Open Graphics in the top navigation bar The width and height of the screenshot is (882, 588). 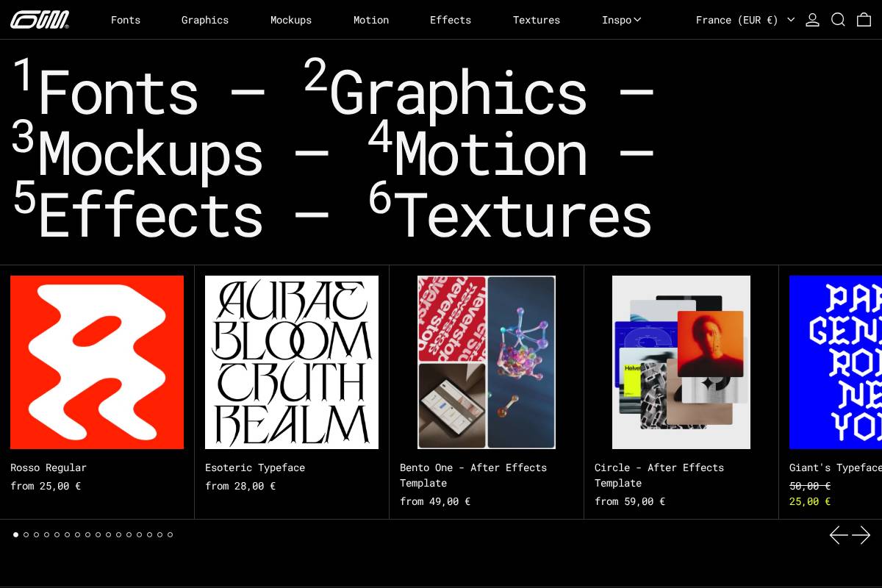(x=205, y=20)
